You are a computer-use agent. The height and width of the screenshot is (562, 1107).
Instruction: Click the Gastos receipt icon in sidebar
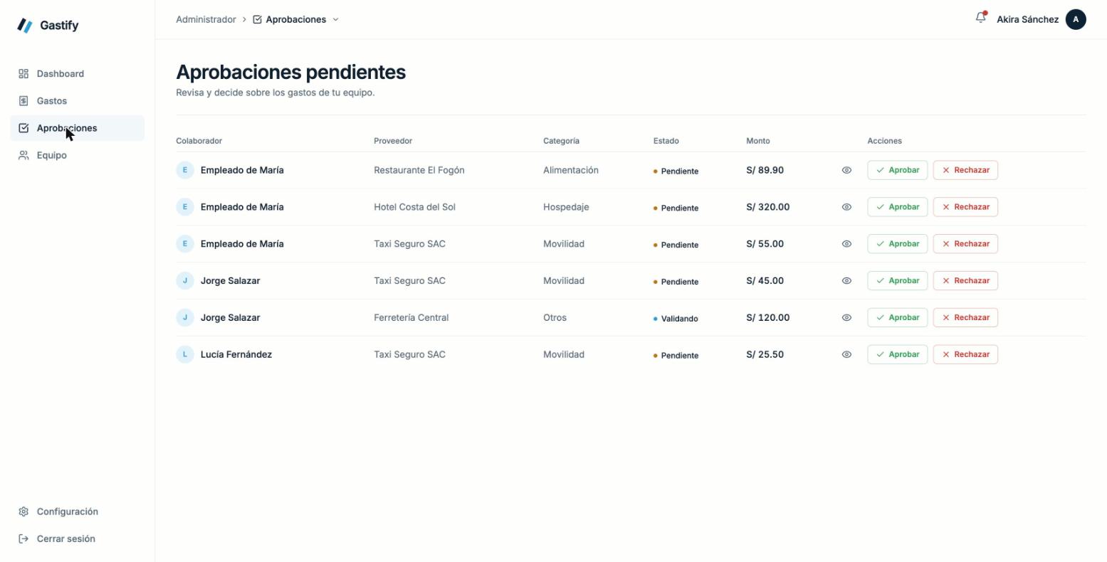pyautogui.click(x=23, y=101)
